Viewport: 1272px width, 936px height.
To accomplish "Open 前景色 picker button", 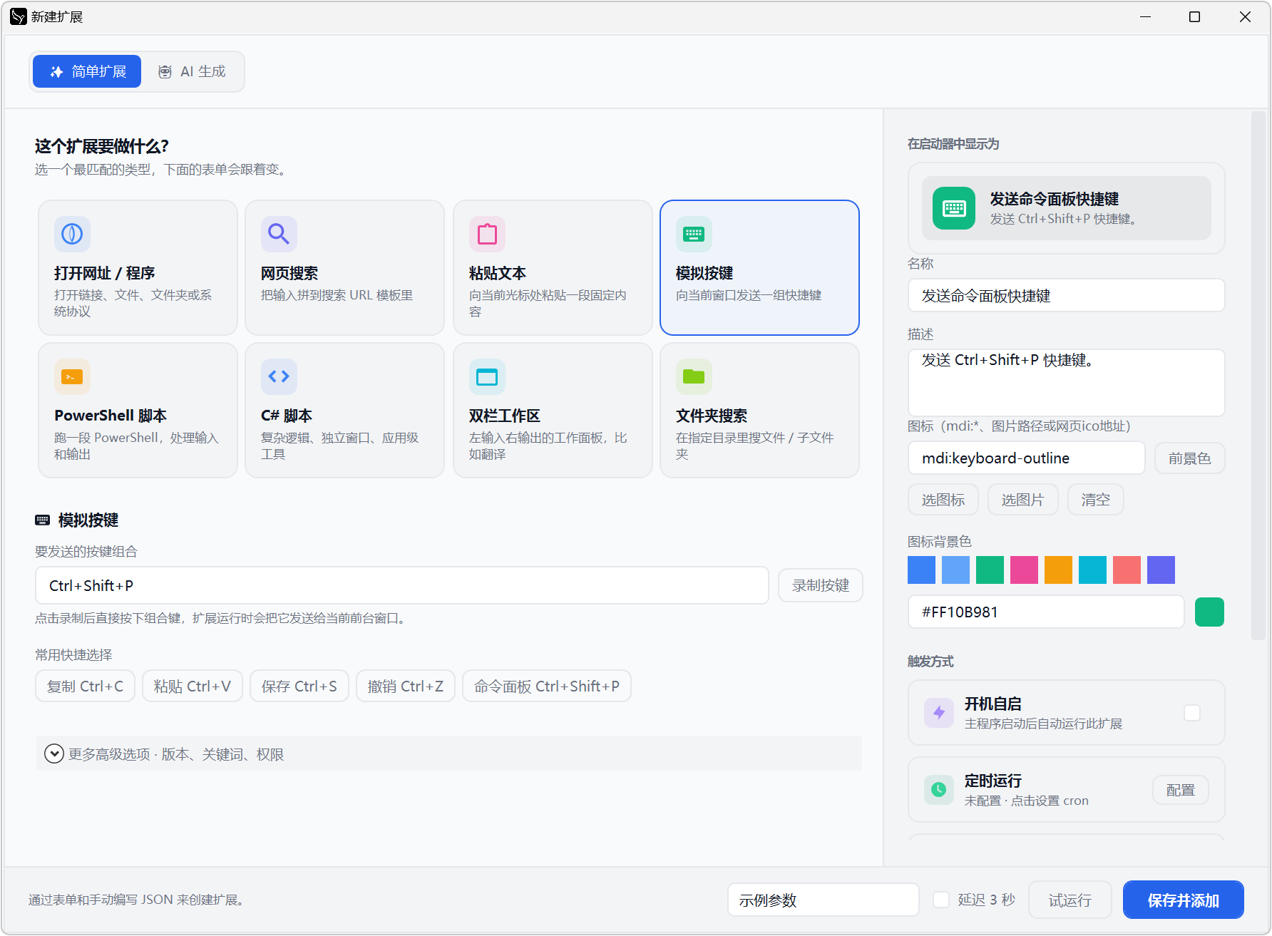I will 1189,458.
